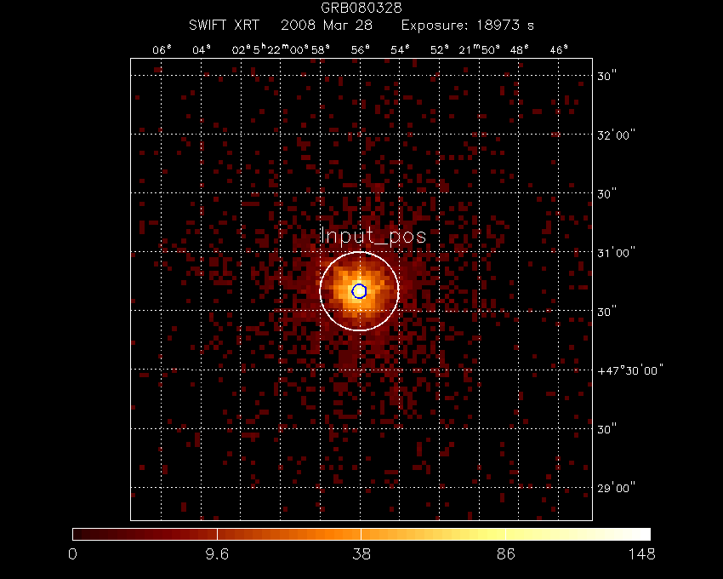Click the 56s right ascension label
Screen dimensions: 723x579
pos(360,50)
